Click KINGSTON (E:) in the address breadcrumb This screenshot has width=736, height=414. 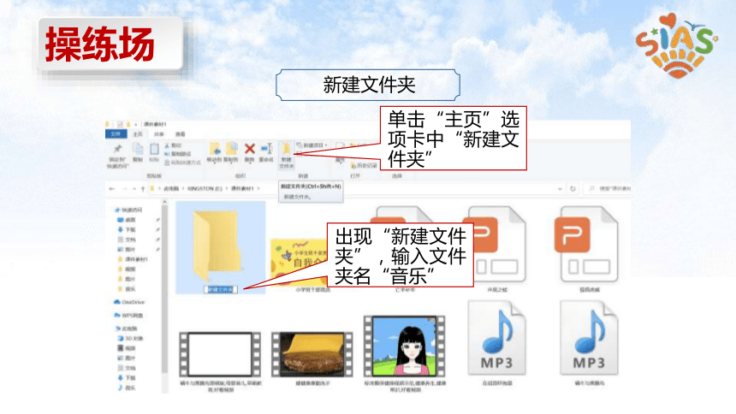205,189
